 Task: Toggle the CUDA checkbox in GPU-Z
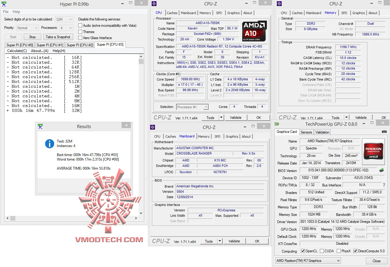pos(322,251)
